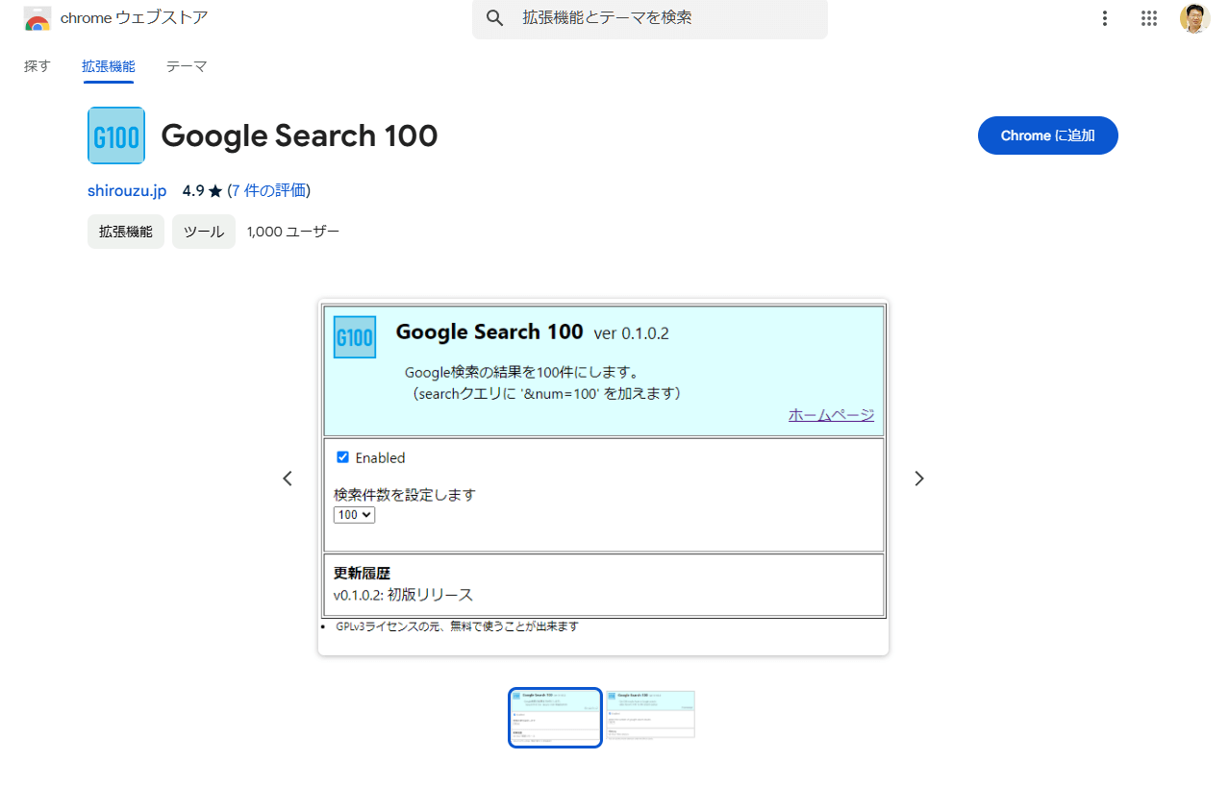Viewport: 1229px width, 785px height.
Task: Advance to next screenshot with right arrow
Action: (x=918, y=478)
